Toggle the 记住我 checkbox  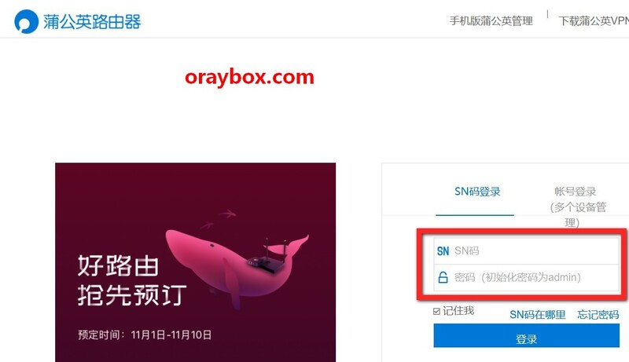pyautogui.click(x=437, y=311)
